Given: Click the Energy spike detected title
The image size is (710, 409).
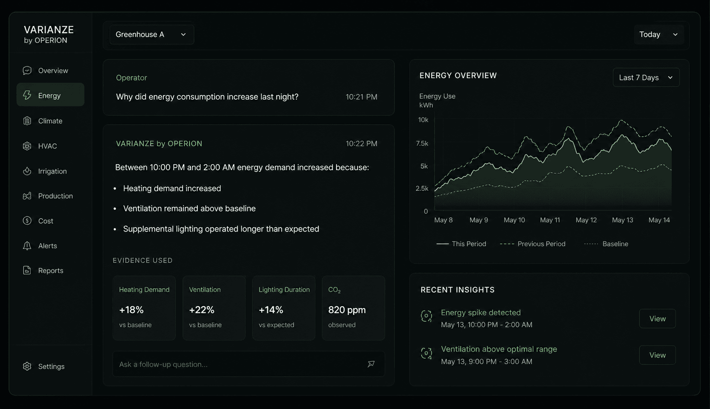Looking at the screenshot, I should click(x=480, y=312).
